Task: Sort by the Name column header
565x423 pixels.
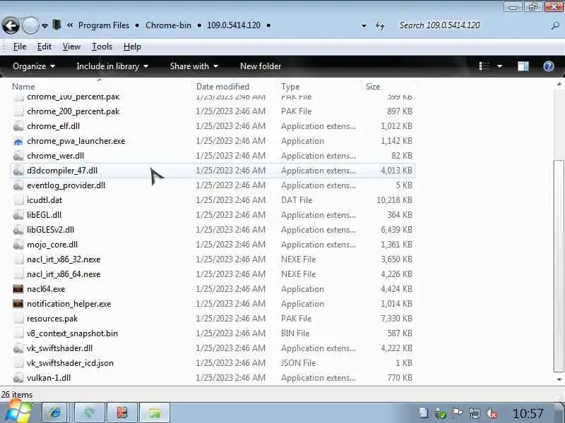Action: (23, 87)
